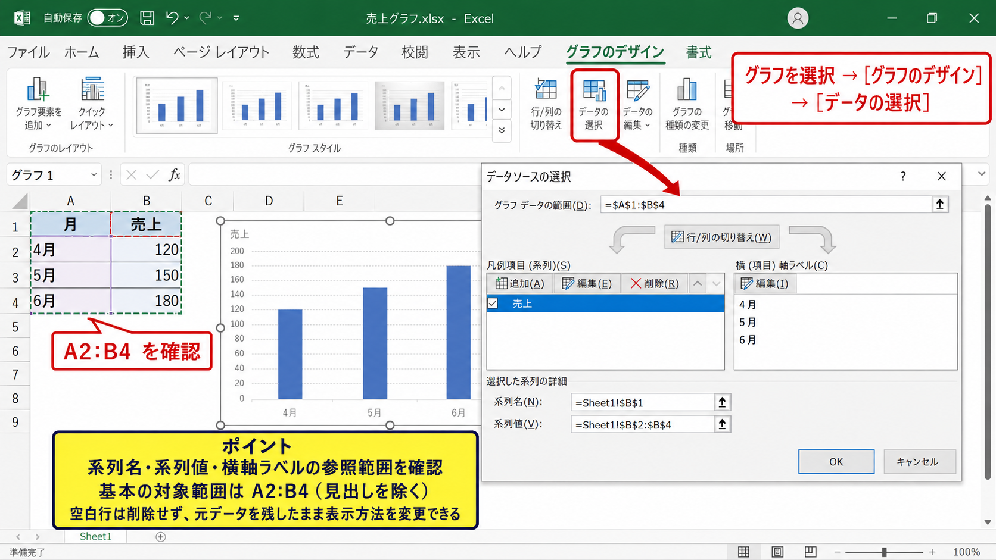Viewport: 996px width, 560px height.
Task: Click the Redo arrow icon
Action: click(x=205, y=18)
